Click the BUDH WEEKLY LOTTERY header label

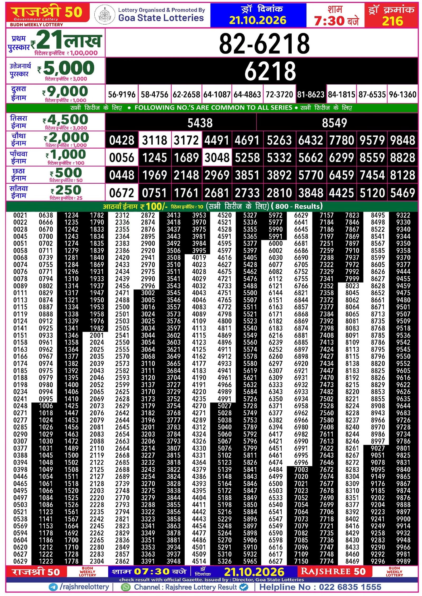point(36,25)
